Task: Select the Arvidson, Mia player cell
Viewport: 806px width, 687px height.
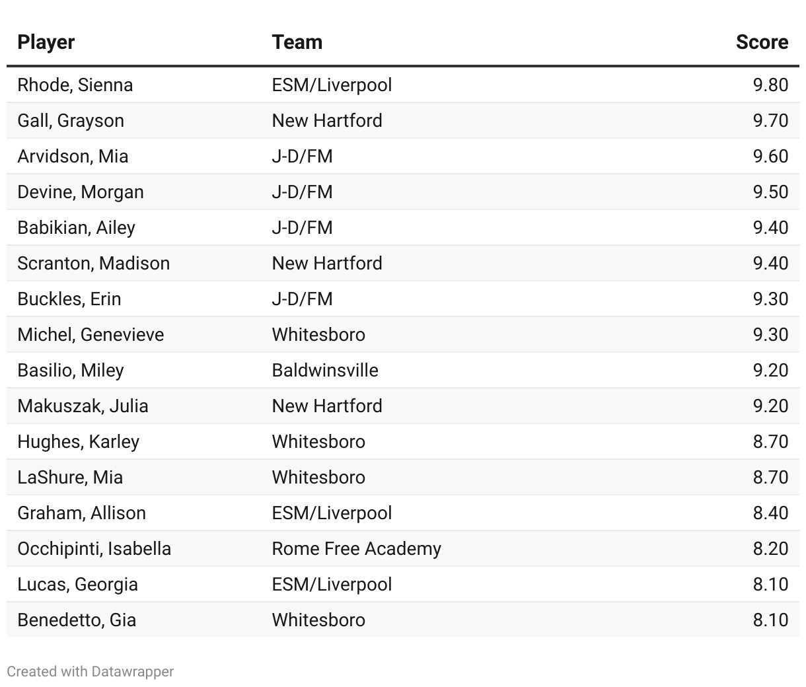Action: click(73, 157)
